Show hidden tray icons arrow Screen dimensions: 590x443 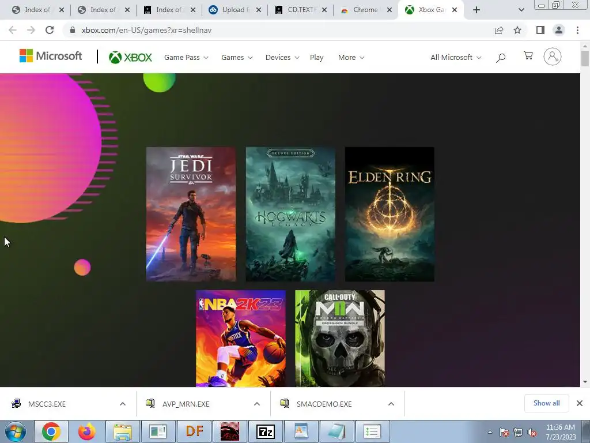pos(490,432)
